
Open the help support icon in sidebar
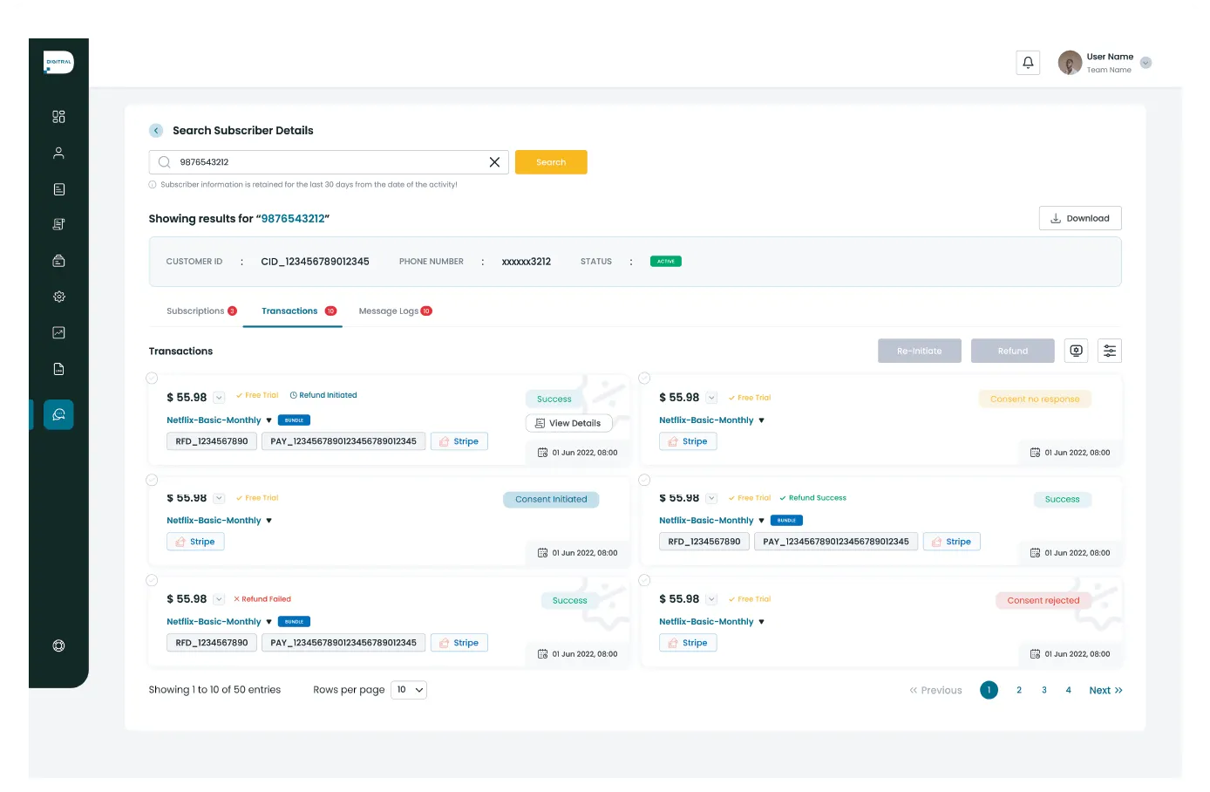pos(58,646)
